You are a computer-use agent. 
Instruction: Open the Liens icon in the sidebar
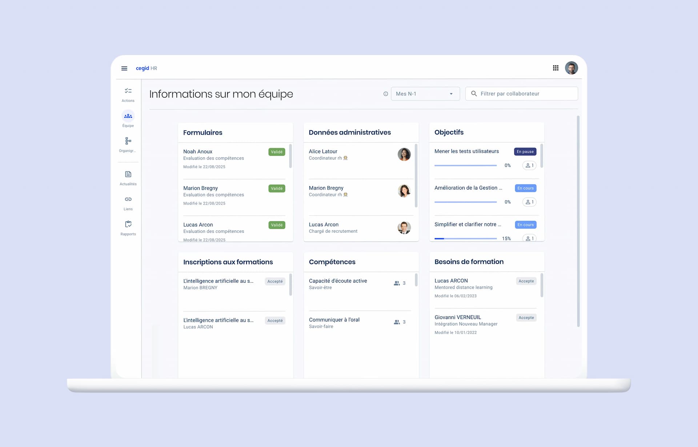pyautogui.click(x=128, y=199)
